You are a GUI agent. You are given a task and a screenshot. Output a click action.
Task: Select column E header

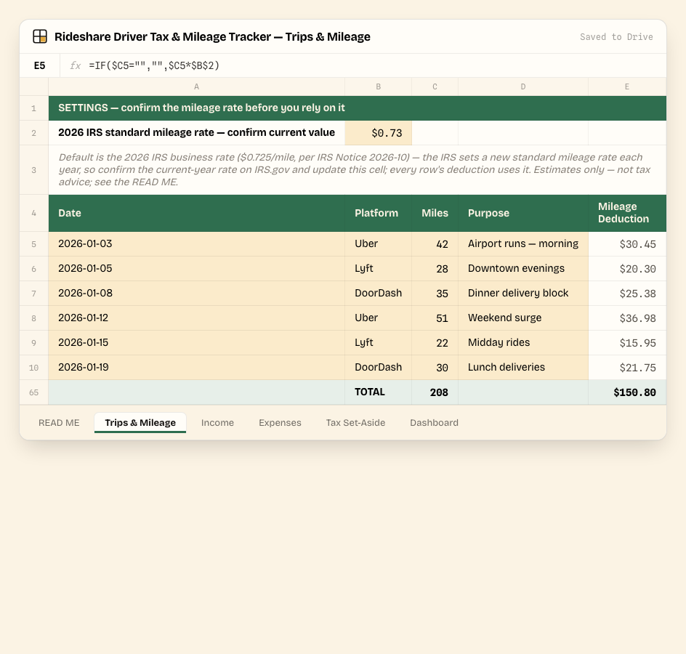point(627,86)
